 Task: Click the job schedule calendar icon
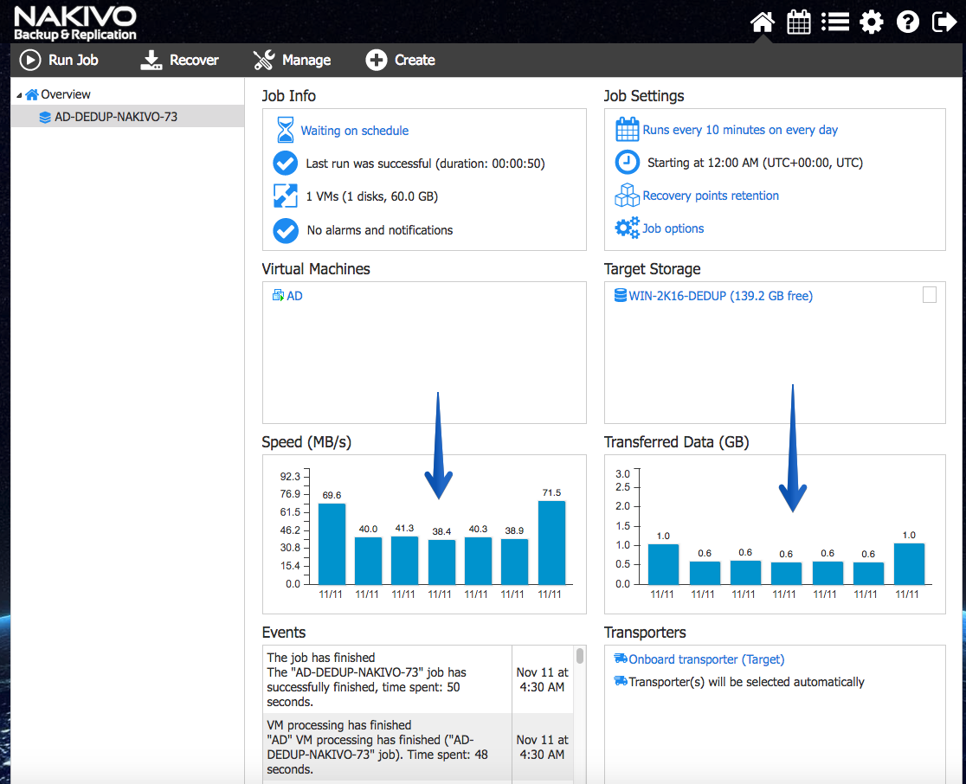[628, 129]
